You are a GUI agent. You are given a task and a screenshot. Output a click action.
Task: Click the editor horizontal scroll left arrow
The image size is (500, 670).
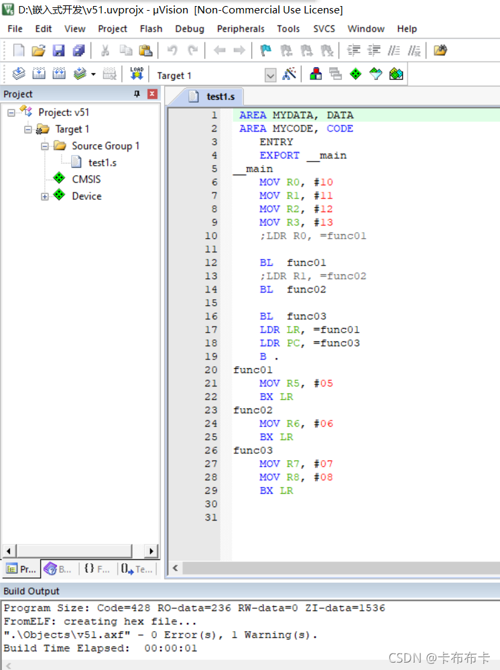[175, 568]
